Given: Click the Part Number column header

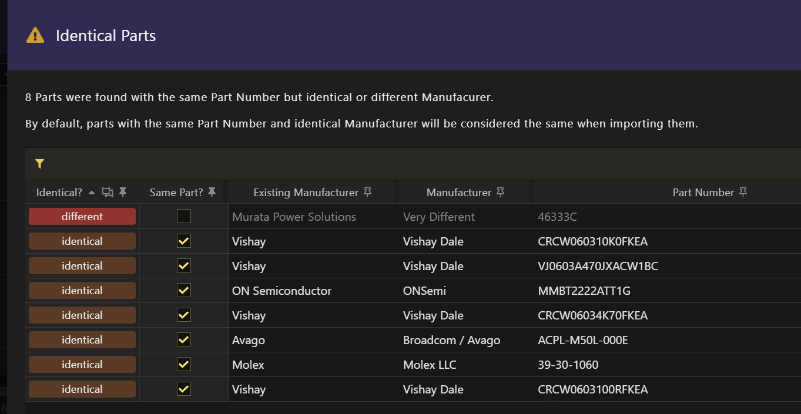Looking at the screenshot, I should tap(703, 193).
